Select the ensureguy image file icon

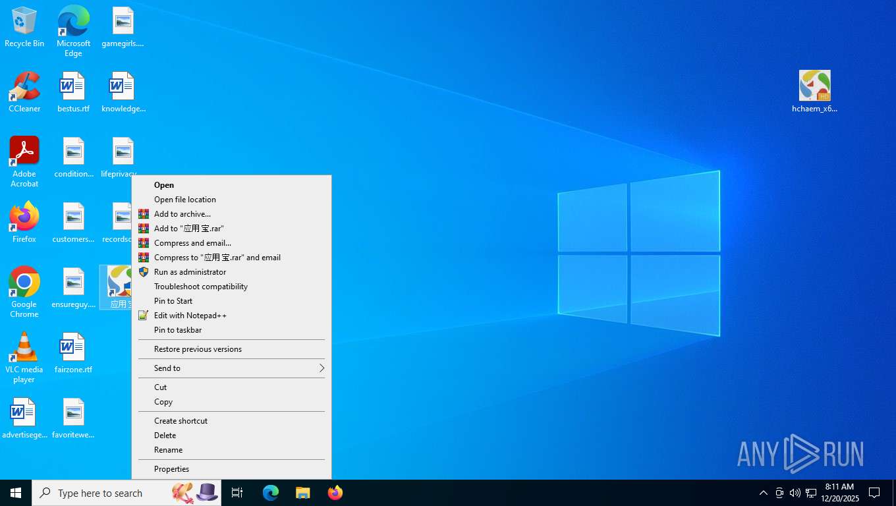tap(73, 288)
